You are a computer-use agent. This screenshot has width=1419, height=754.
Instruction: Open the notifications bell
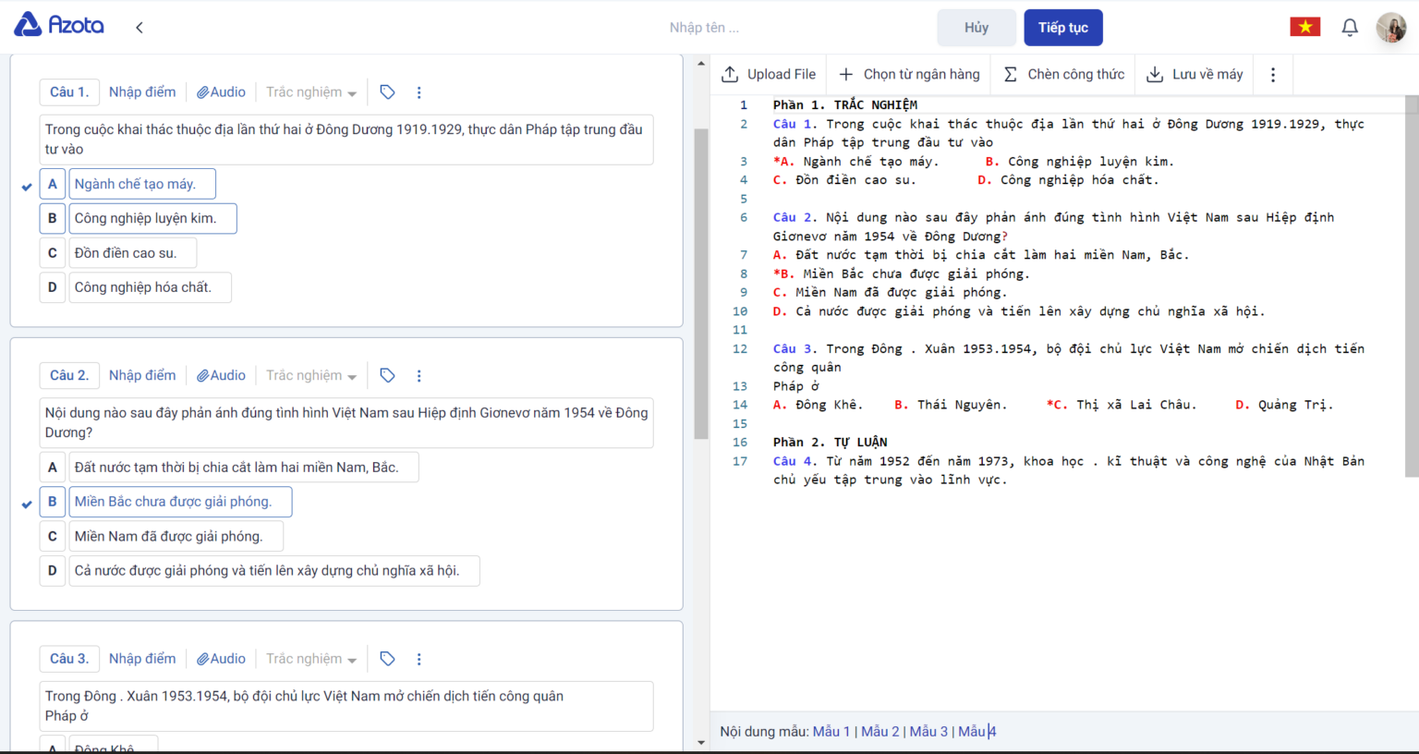point(1350,28)
